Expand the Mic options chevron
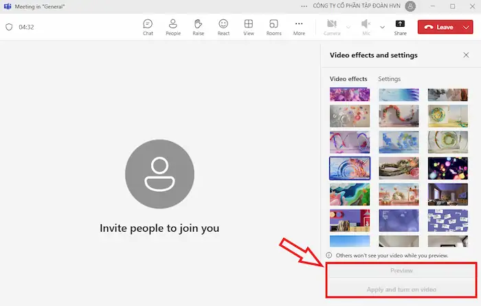 click(382, 28)
